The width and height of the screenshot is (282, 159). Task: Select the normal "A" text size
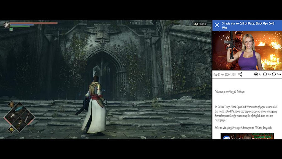256,74
